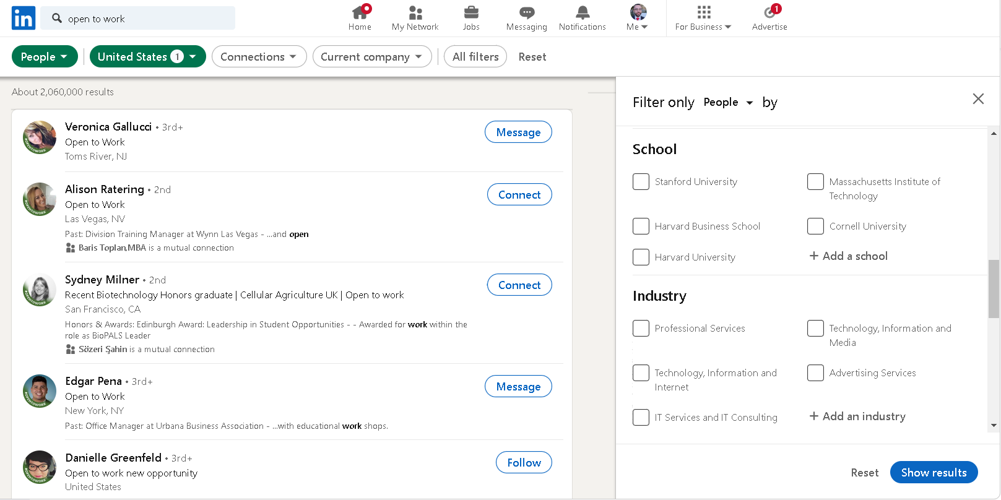The image size is (1001, 500).
Task: Click Show results button
Action: tap(934, 473)
